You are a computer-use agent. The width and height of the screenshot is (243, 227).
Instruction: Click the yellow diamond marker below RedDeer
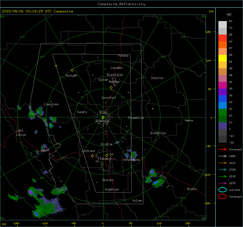111,87
